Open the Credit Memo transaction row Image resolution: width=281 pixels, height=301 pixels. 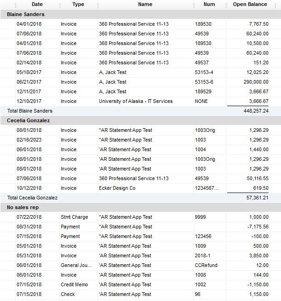point(74,284)
